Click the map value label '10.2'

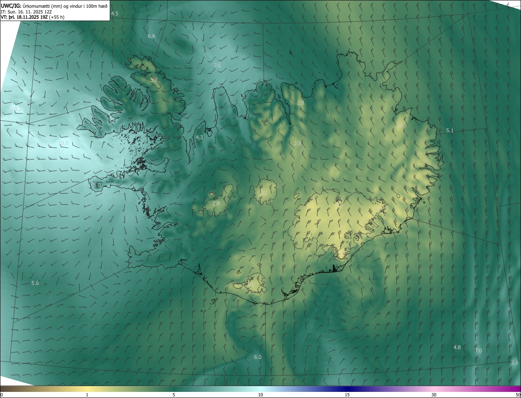point(16,109)
